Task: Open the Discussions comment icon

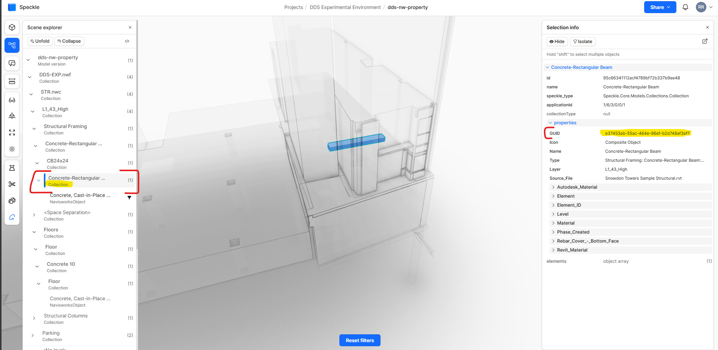Action: click(12, 63)
